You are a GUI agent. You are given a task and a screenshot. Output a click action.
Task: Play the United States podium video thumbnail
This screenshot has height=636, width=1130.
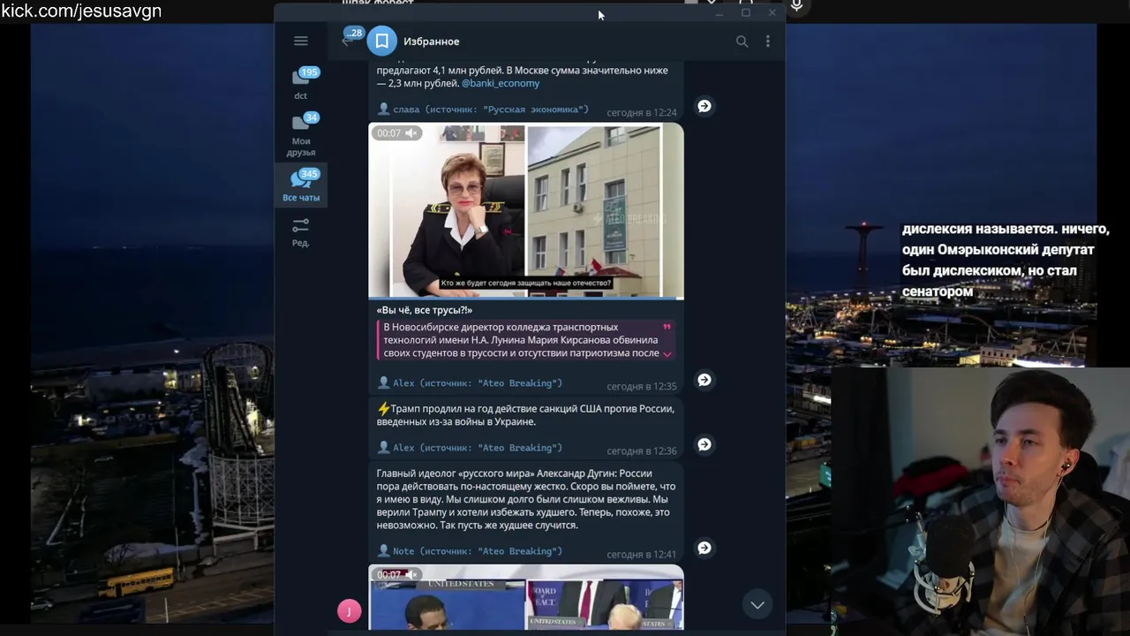point(526,597)
